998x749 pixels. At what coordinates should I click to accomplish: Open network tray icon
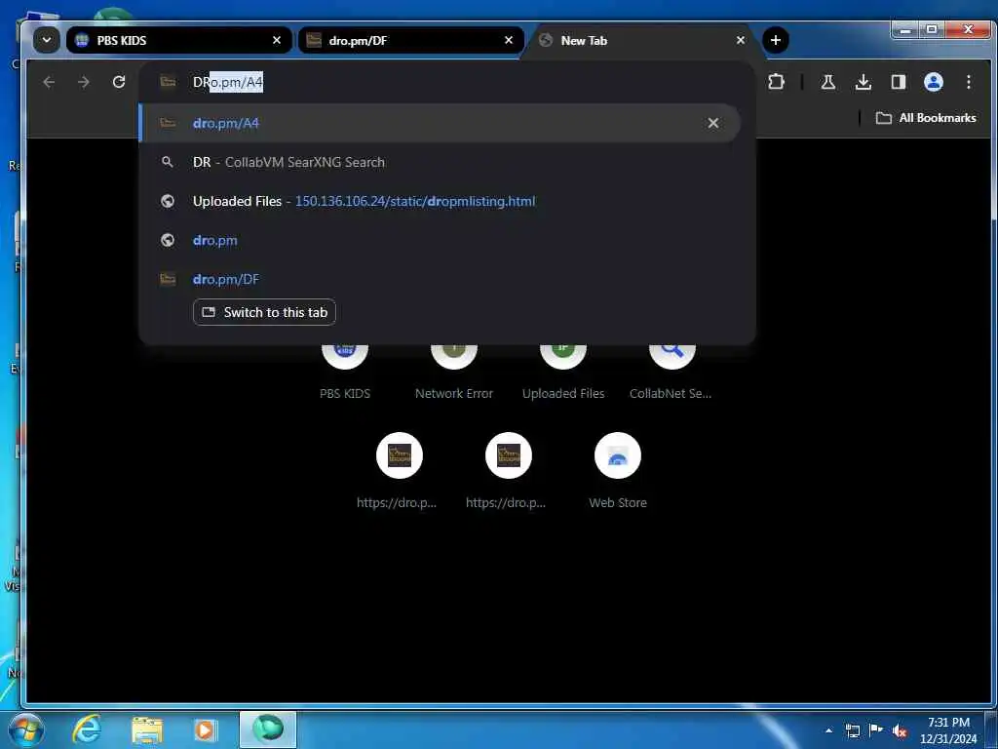(852, 730)
